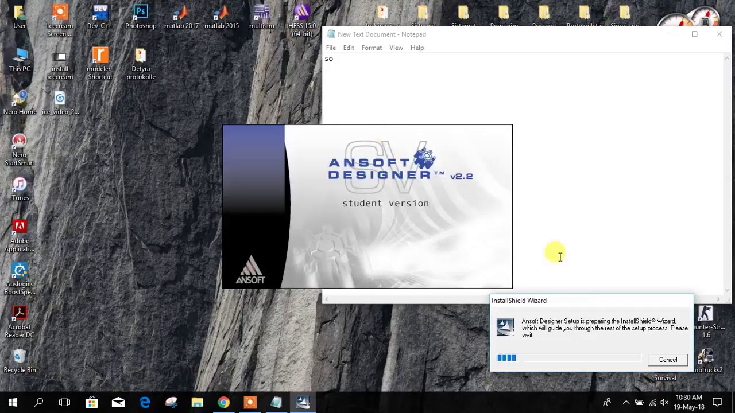
Task: Select the User desktop icon
Action: [20, 17]
